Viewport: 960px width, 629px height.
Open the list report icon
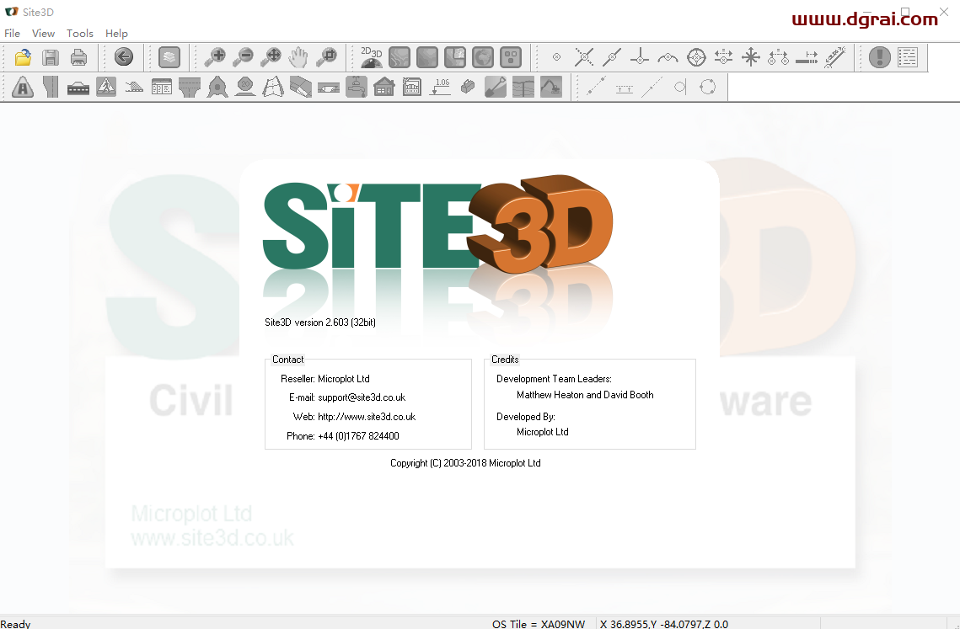pos(908,57)
